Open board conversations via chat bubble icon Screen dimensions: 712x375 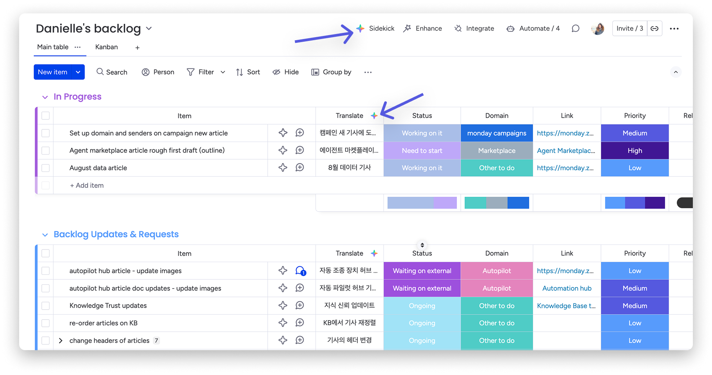pos(575,28)
